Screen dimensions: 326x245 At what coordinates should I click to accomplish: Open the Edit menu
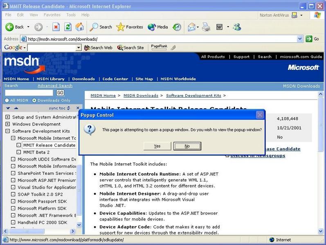coord(20,15)
